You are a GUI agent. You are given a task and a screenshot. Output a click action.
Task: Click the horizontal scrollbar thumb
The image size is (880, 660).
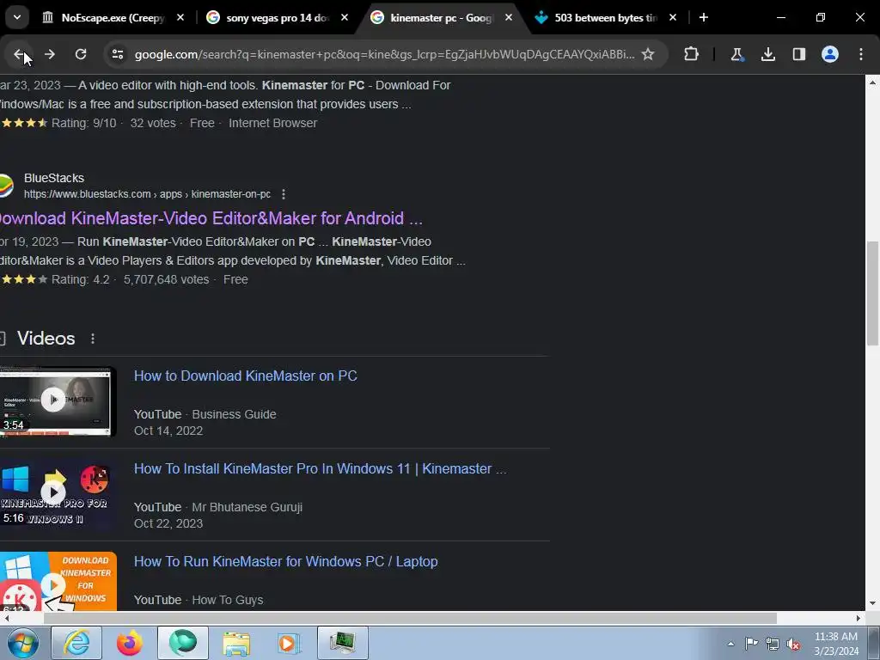pos(410,619)
